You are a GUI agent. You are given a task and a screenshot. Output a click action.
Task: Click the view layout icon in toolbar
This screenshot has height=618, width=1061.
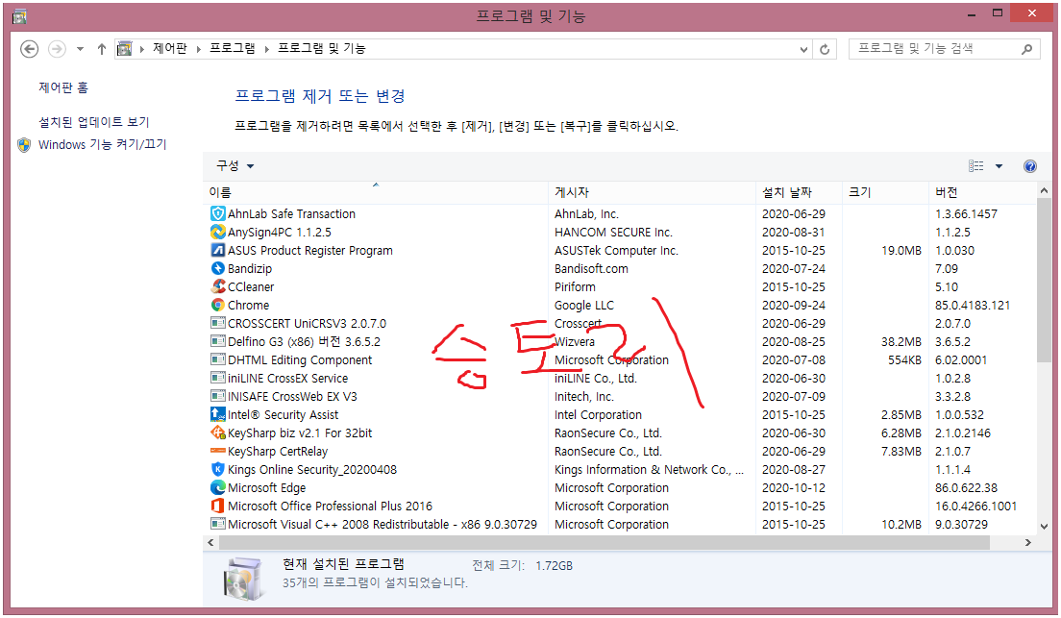975,166
